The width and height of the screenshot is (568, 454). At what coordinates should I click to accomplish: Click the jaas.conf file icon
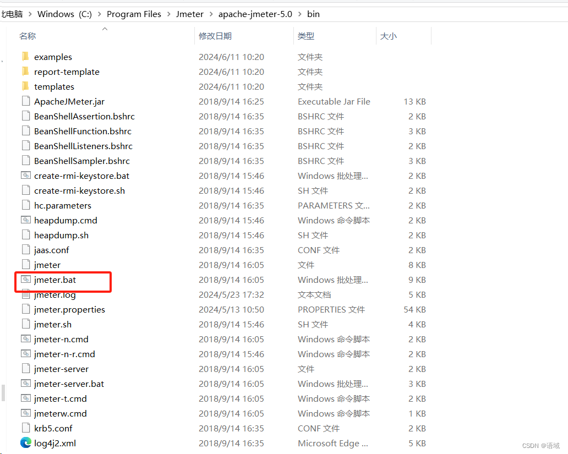point(26,250)
